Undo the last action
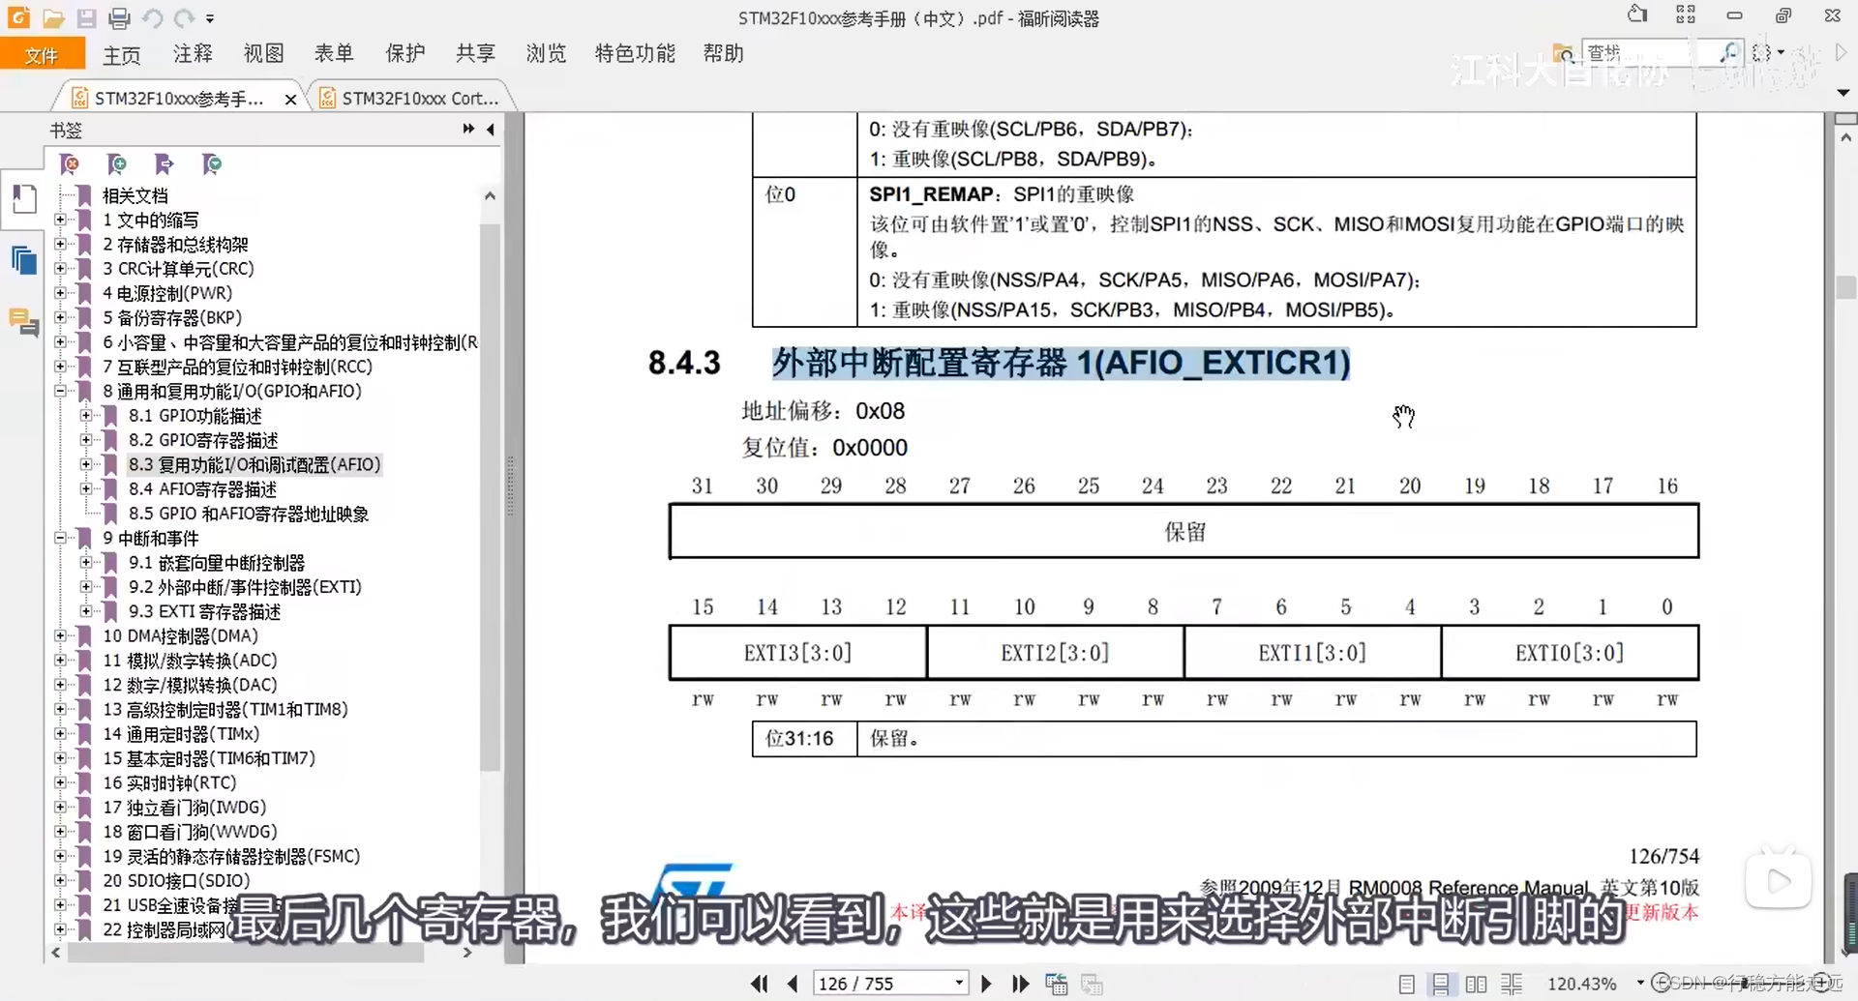The width and height of the screenshot is (1858, 1001). point(152,18)
